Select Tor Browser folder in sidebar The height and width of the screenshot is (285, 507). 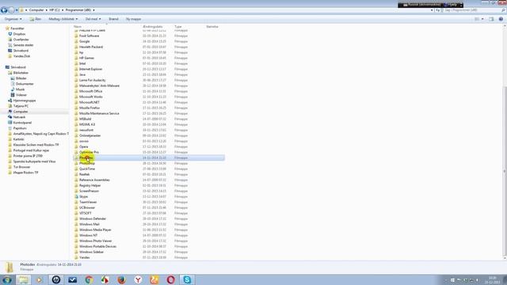point(21,167)
